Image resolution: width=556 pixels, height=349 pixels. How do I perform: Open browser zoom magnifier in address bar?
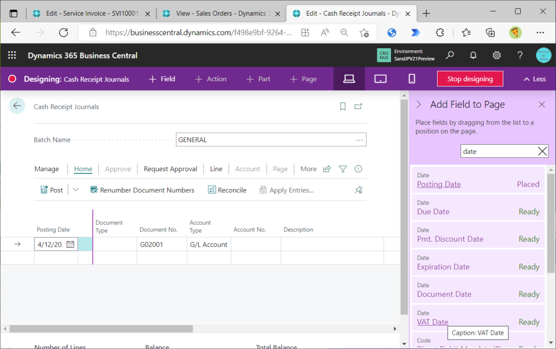pyautogui.click(x=344, y=33)
